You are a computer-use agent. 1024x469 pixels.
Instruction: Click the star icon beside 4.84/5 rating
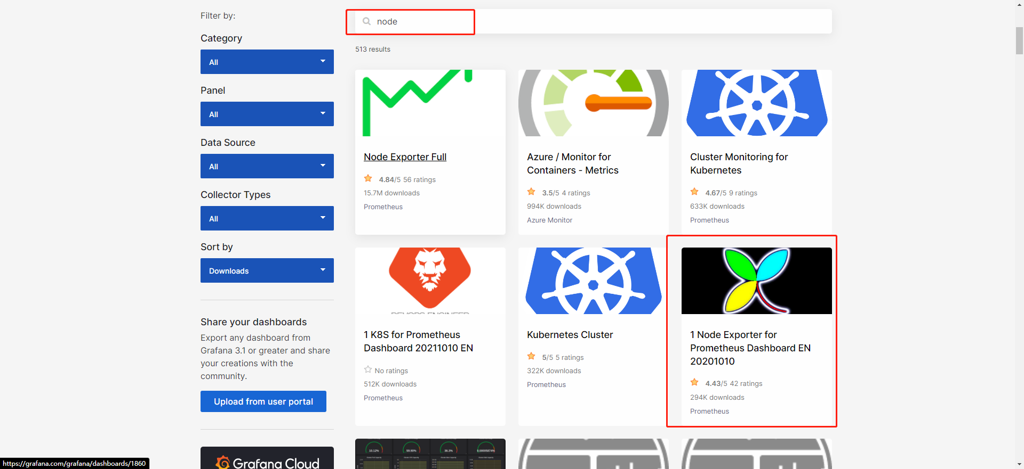click(x=368, y=178)
